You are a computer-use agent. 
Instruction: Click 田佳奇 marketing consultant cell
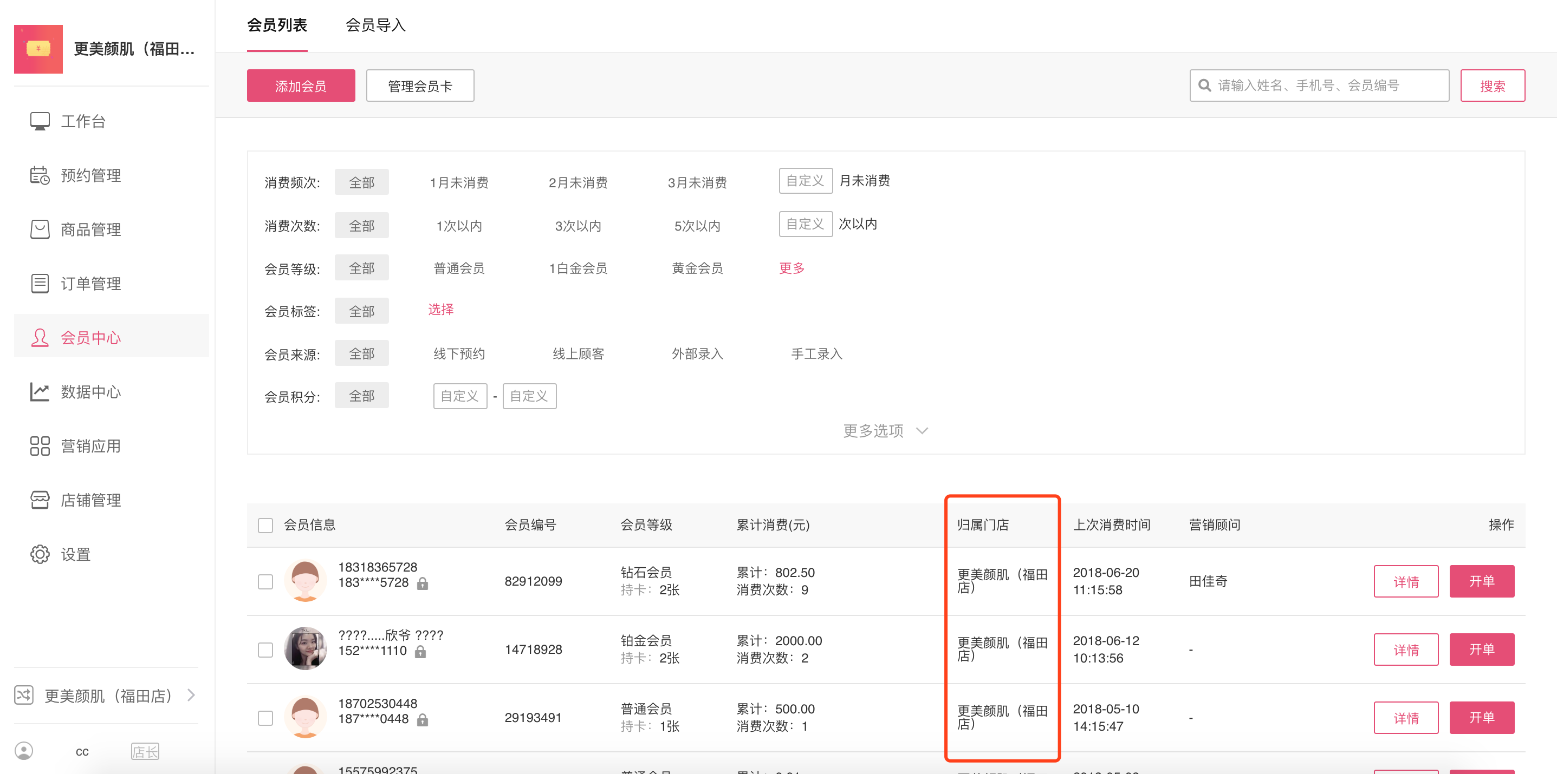tap(1208, 581)
